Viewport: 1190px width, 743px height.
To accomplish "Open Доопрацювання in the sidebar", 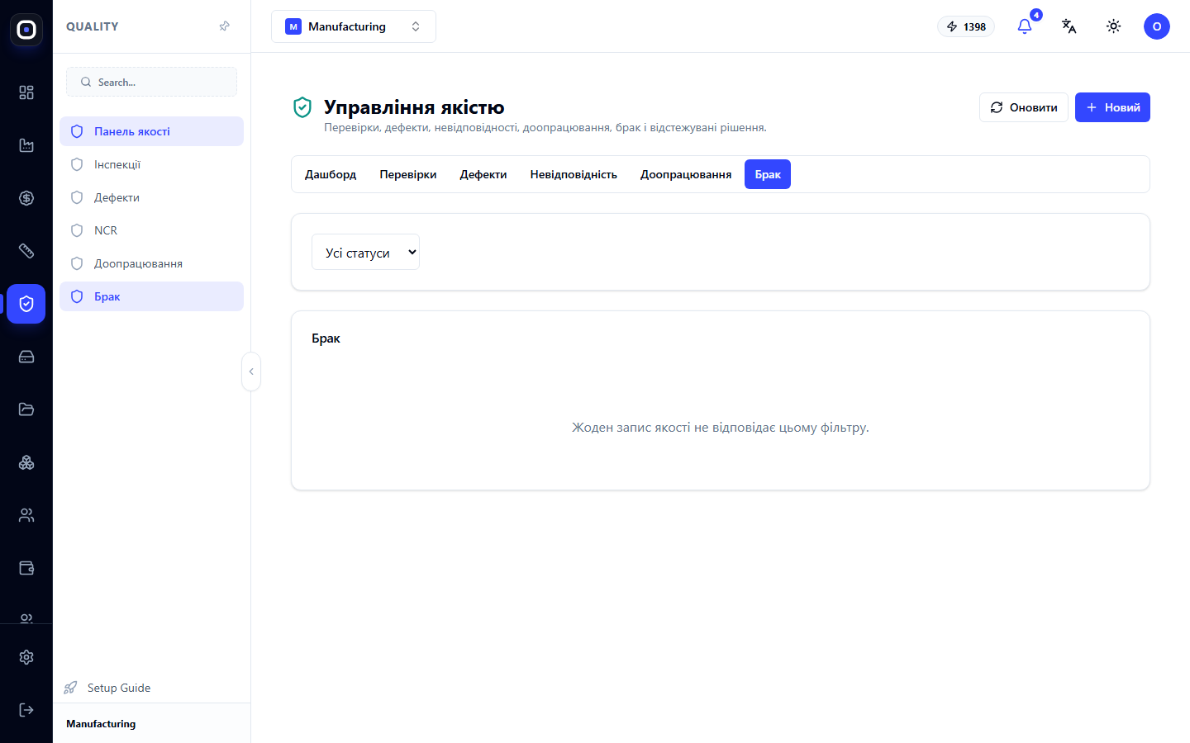I will [x=151, y=263].
